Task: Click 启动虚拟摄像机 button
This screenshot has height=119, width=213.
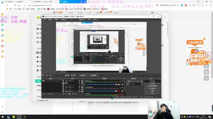Action: (x=152, y=86)
